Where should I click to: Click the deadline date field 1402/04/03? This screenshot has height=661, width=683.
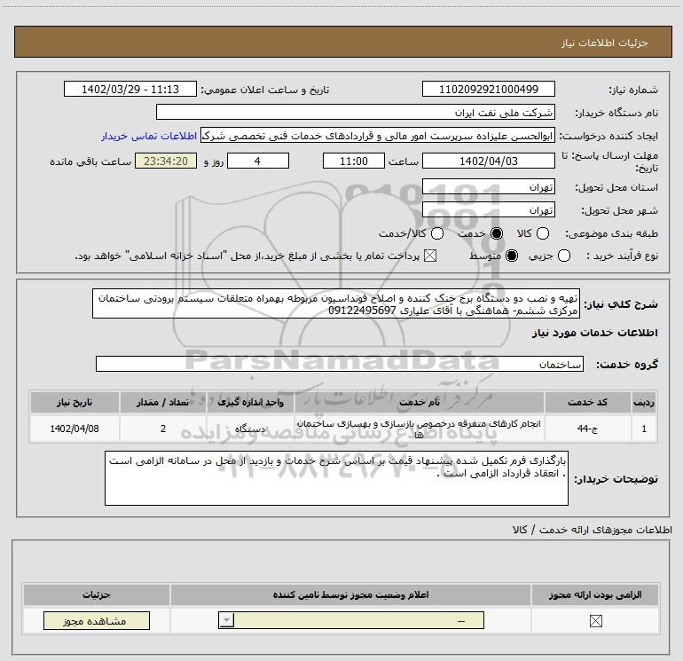488,161
